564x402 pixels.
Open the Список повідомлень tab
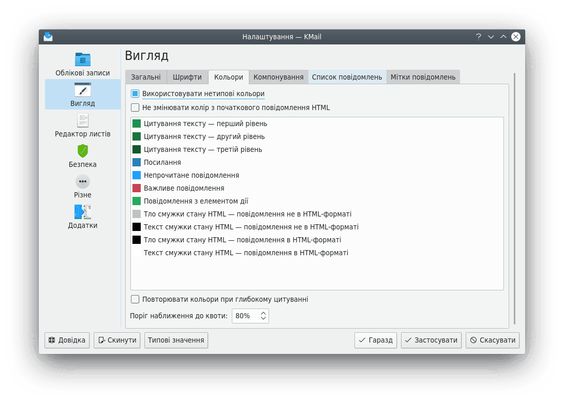coord(347,77)
